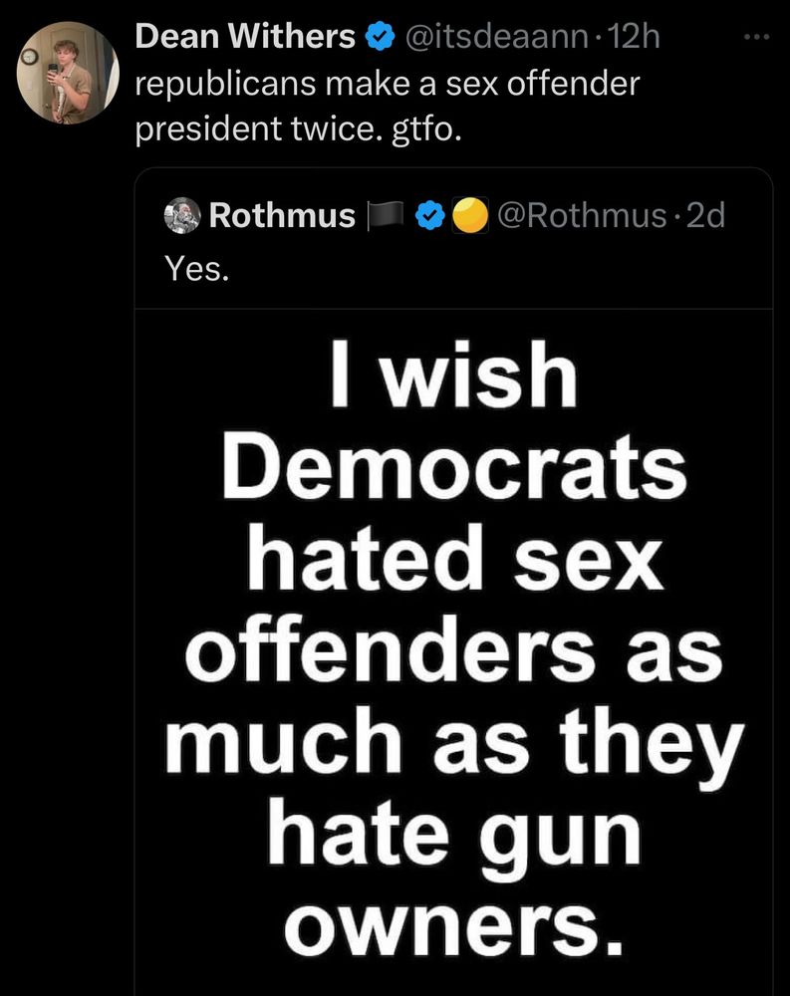Viewport: 790px width, 996px height.
Task: Click the Dean Withers display name
Action: point(245,36)
